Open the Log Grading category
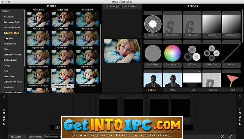The image size is (244, 139). [x=9, y=87]
